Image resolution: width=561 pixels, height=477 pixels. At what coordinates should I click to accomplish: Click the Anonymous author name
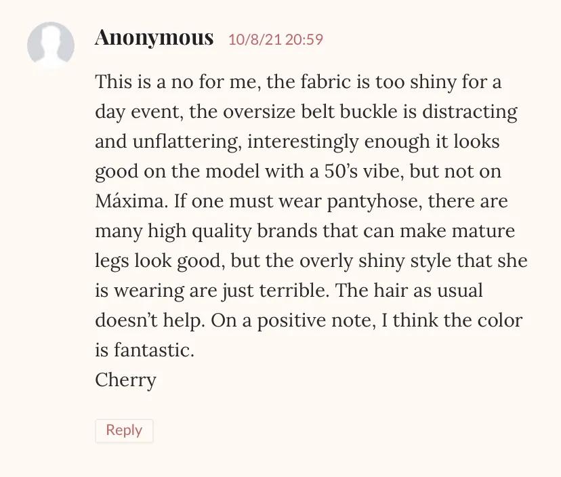(154, 38)
